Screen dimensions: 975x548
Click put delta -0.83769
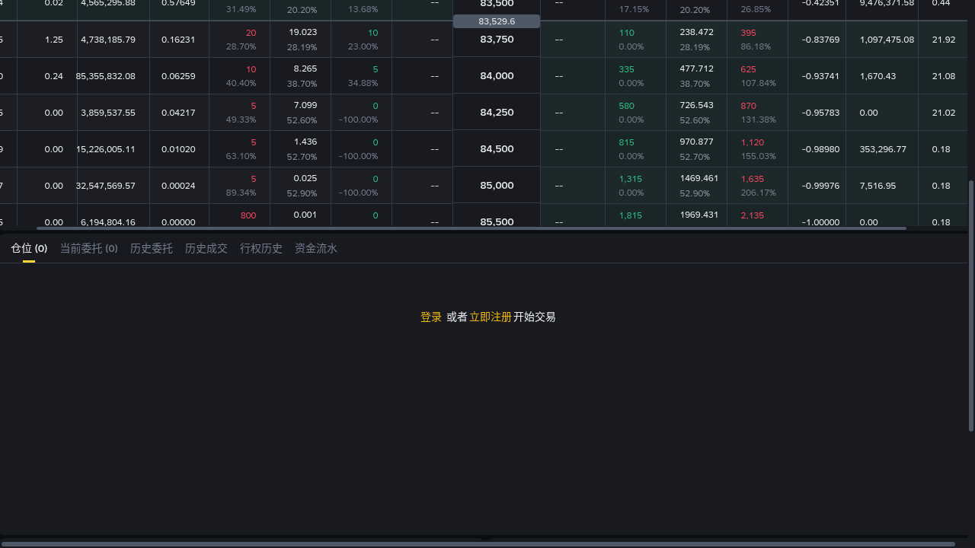pos(820,40)
